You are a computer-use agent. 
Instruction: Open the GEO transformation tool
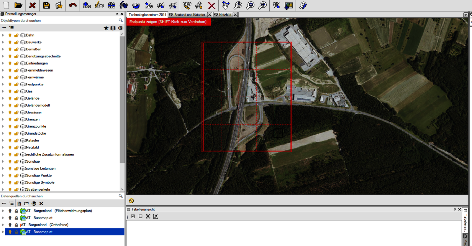tap(187, 5)
